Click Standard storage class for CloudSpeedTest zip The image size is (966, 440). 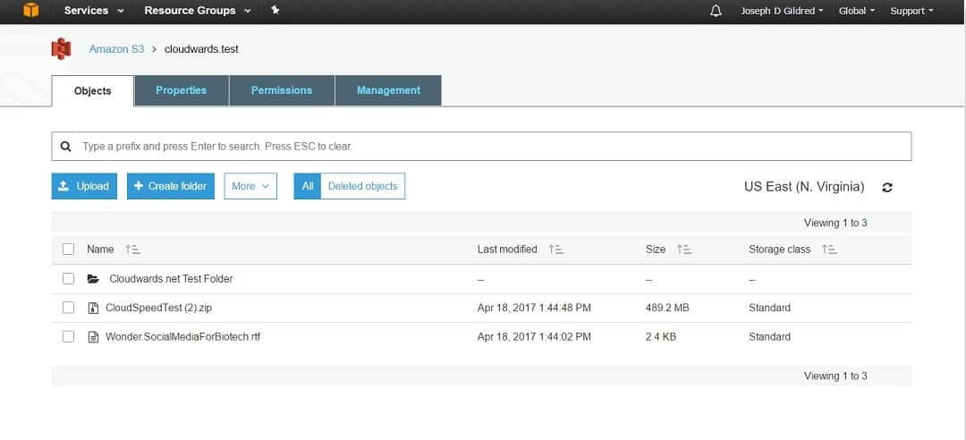[x=769, y=308]
